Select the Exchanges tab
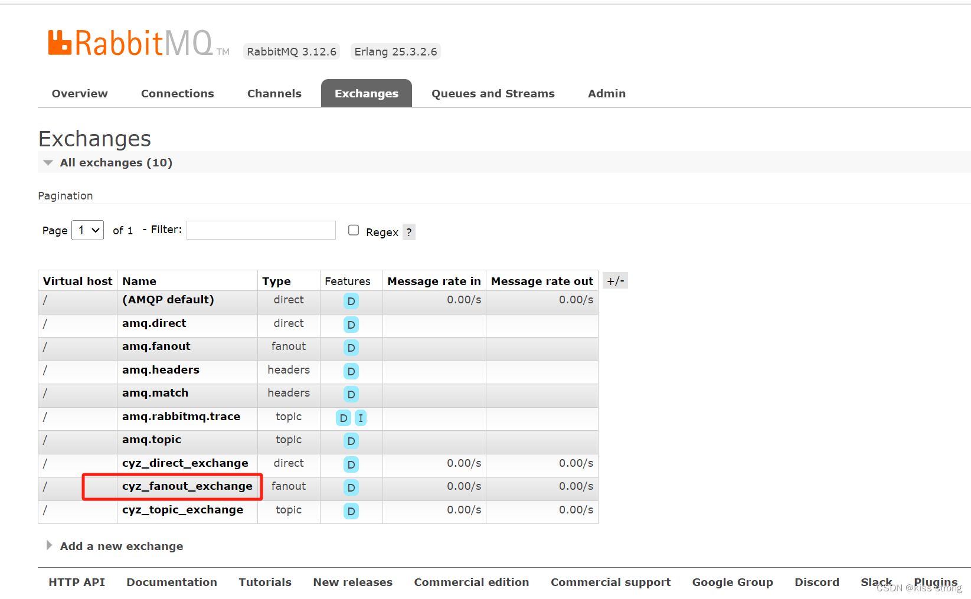Image resolution: width=971 pixels, height=599 pixels. (367, 93)
